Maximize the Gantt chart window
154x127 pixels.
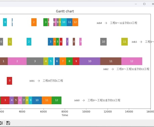click(x=144, y=4)
